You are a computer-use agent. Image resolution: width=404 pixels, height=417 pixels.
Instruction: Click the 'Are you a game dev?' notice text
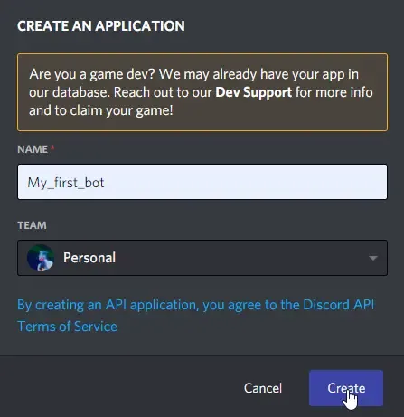click(201, 92)
